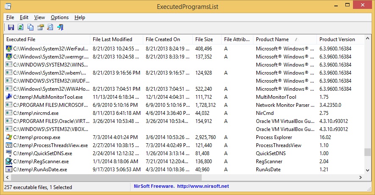Click the vertical scrollbar up arrow
The height and width of the screenshot is (195, 375).
(367, 39)
